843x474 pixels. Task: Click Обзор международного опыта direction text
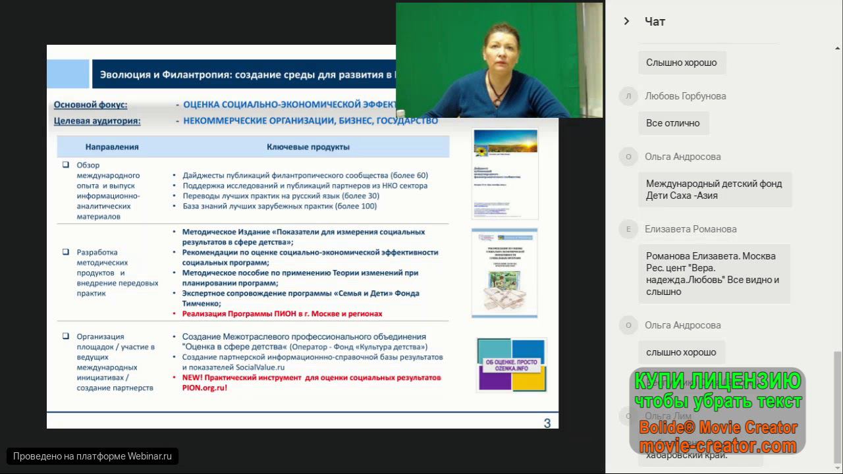pos(108,191)
